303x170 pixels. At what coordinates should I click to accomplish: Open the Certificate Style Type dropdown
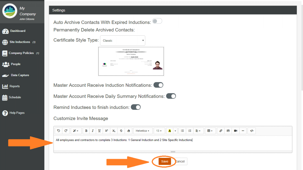(x=123, y=40)
